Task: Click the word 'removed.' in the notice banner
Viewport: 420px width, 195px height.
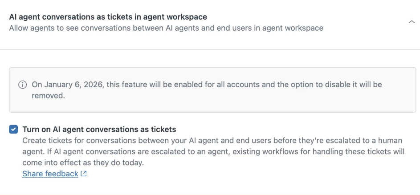Action: click(48, 96)
